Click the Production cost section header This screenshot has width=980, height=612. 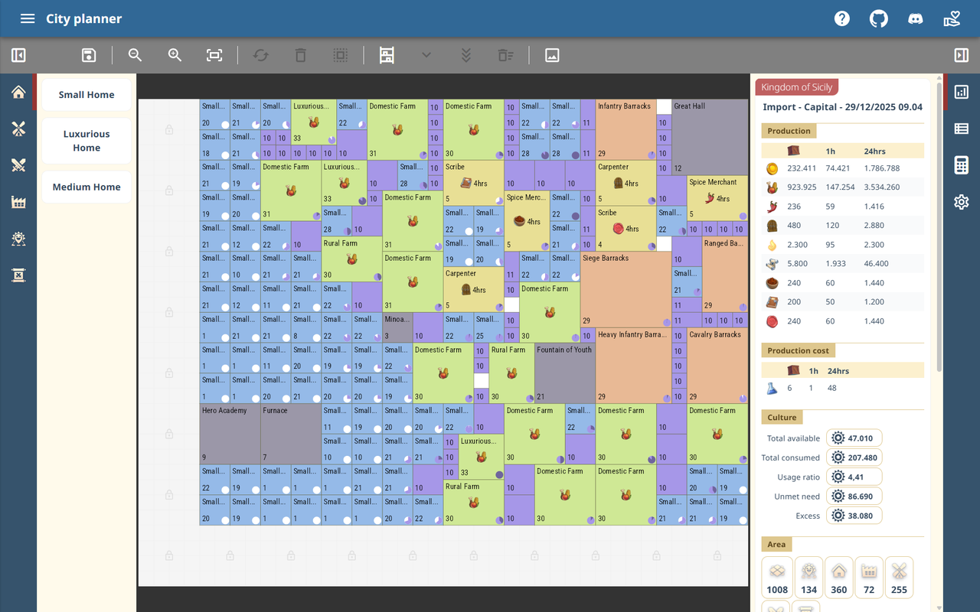tap(799, 350)
